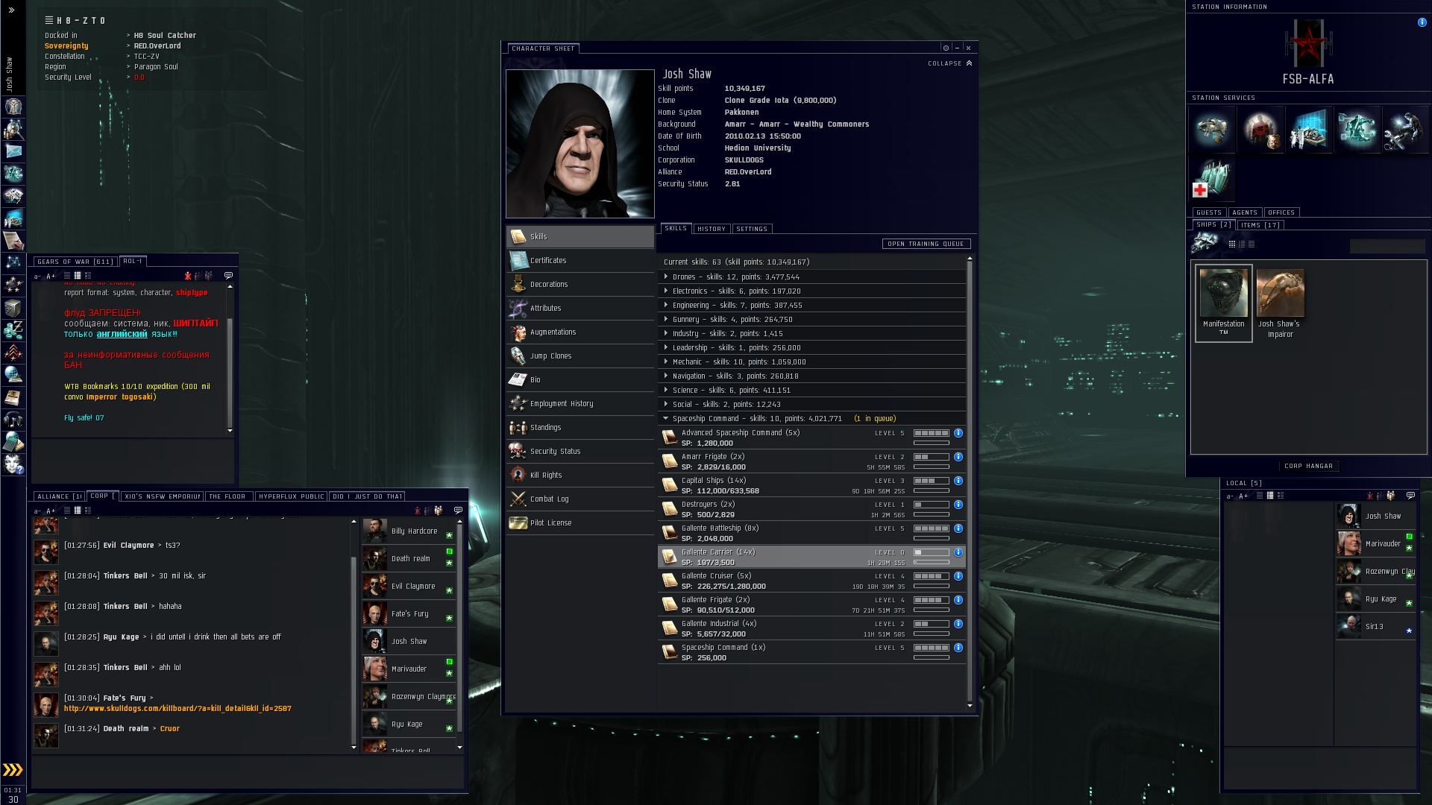Image resolution: width=1432 pixels, height=805 pixels.
Task: Open the Science and Industry lab service
Action: coord(1309,129)
